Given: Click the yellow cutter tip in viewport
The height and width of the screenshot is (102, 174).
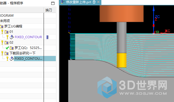Looking at the screenshot, I should 122,60.
